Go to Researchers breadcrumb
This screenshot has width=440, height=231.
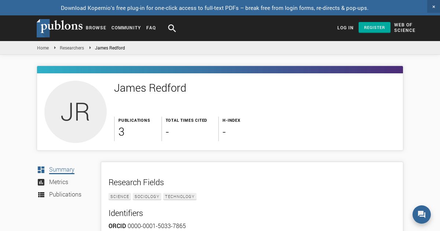point(72,48)
